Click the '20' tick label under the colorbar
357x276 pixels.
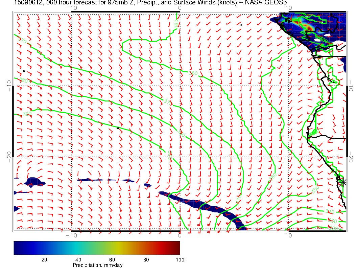tap(44, 260)
